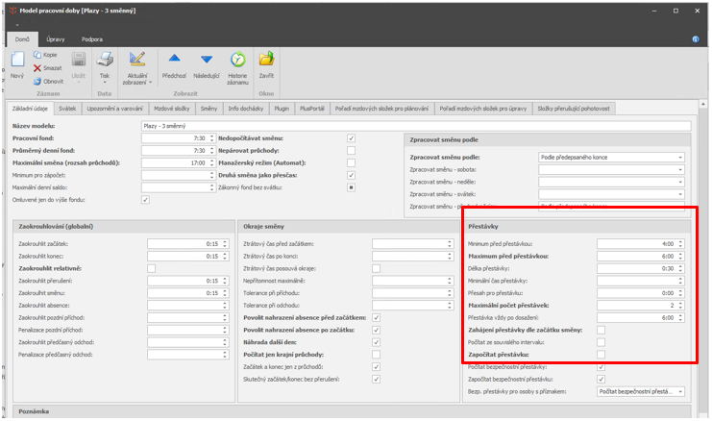Toggle Nedopočítávat směnu checkbox
The image size is (712, 421).
click(351, 138)
